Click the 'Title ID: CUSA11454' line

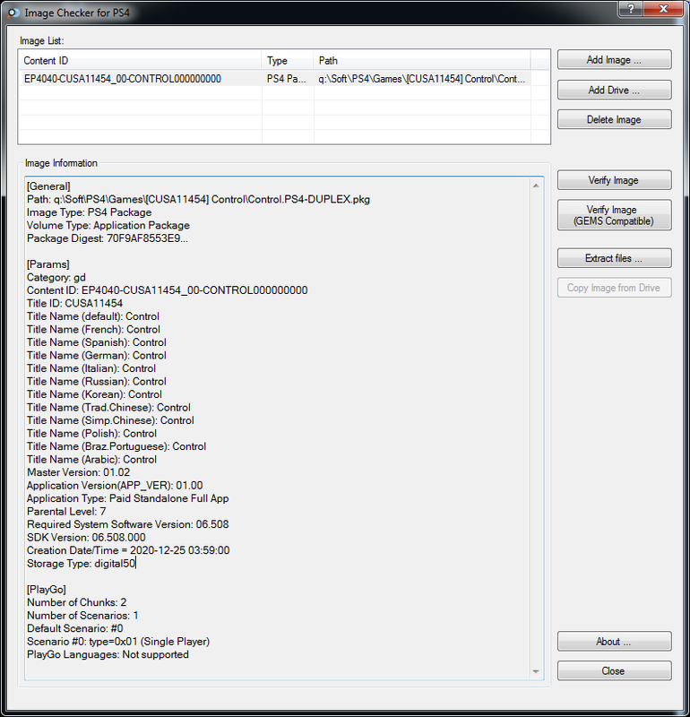[75, 303]
